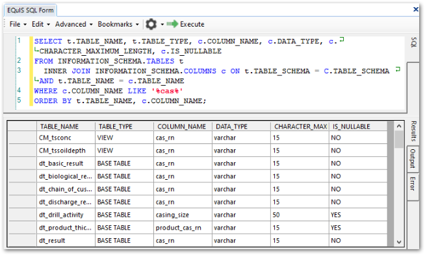Click YES nullable cell for dt_drill_activity
Viewport: 425px width, 255px height.
point(358,215)
